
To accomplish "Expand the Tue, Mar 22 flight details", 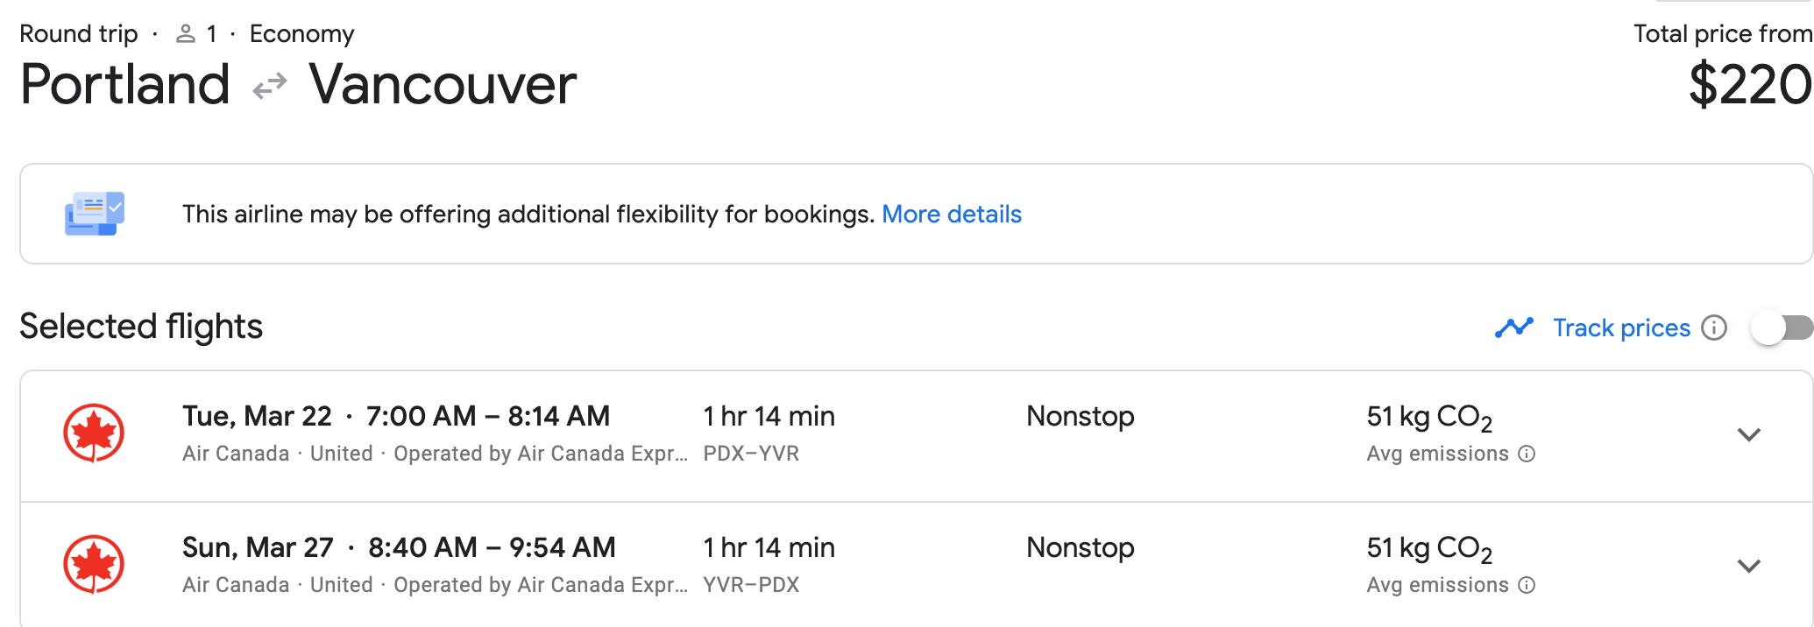I will tap(1748, 434).
